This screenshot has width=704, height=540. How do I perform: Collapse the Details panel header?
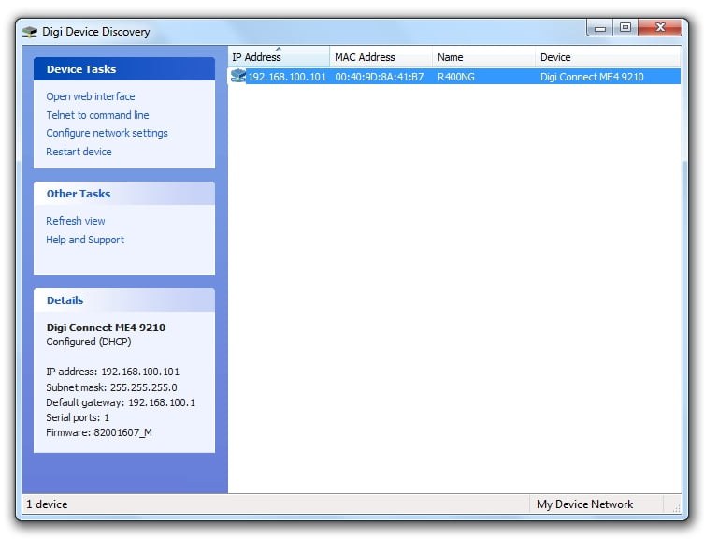point(124,300)
